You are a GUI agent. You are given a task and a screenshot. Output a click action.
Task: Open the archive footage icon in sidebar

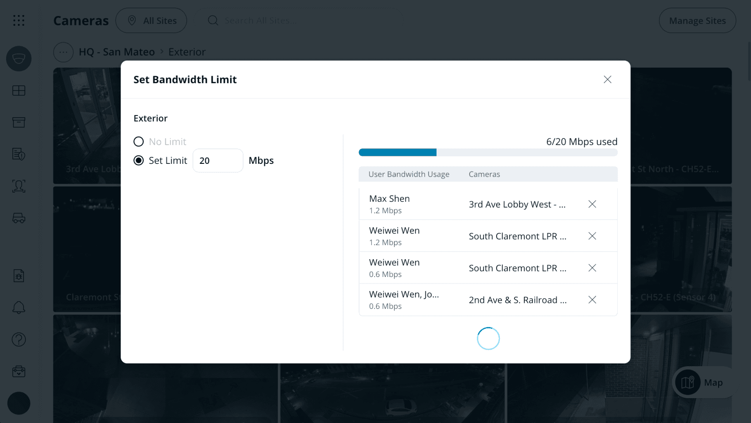(19, 122)
